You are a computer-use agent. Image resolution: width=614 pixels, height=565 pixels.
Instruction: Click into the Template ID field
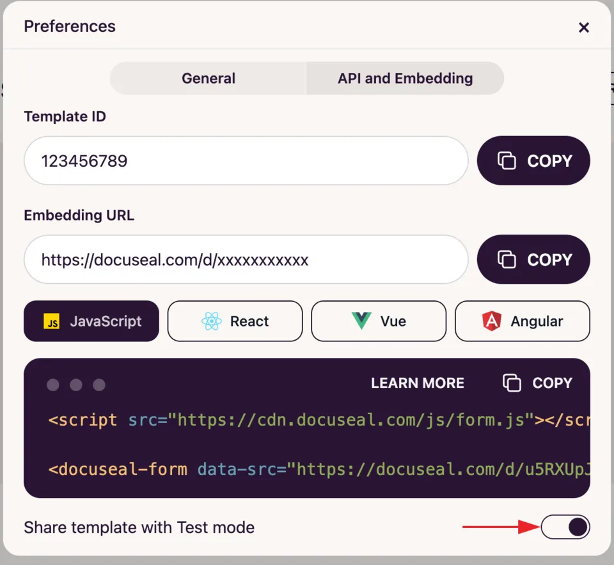246,161
